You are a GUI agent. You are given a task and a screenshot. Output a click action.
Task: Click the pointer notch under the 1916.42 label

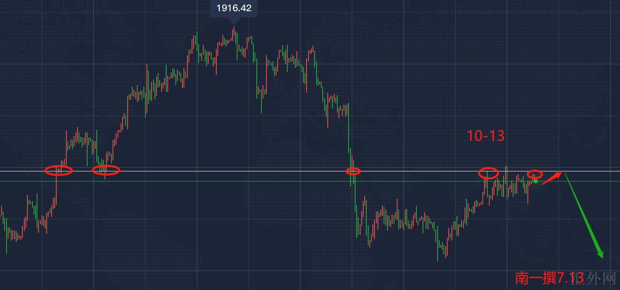click(x=234, y=18)
